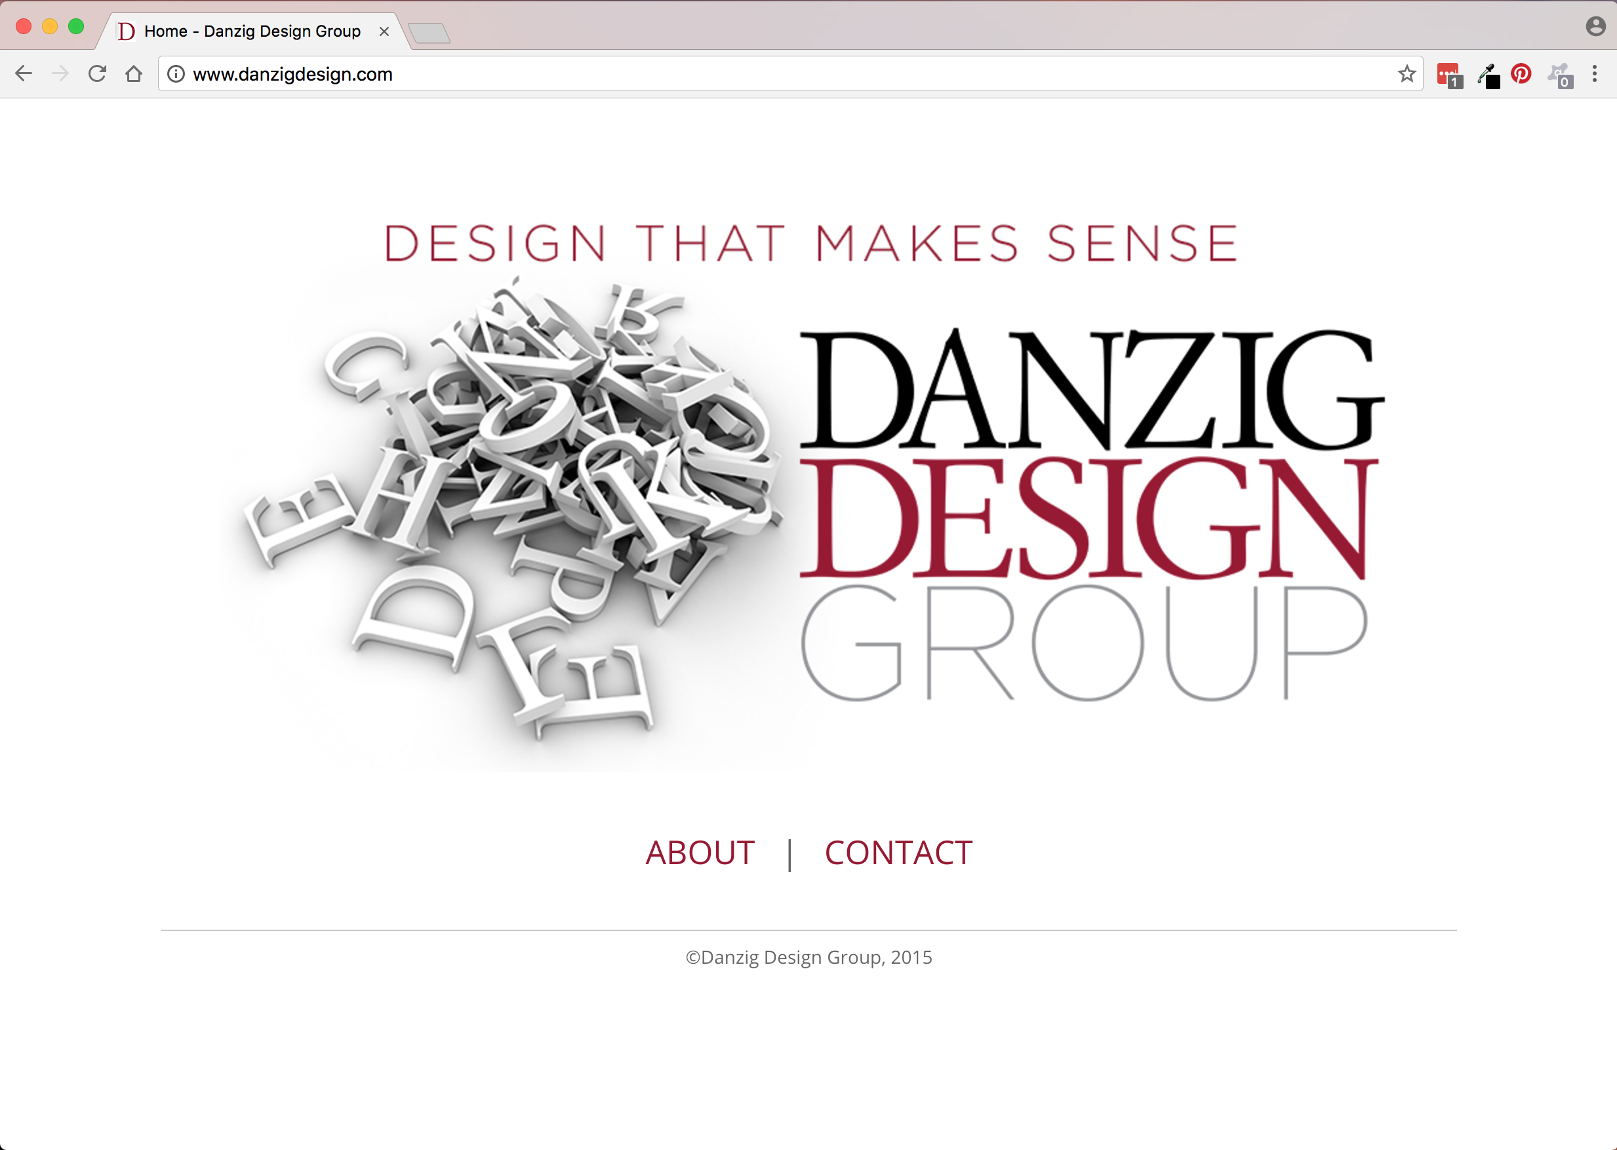The image size is (1617, 1150).
Task: Click the green macOS fullscreen button
Action: point(76,27)
